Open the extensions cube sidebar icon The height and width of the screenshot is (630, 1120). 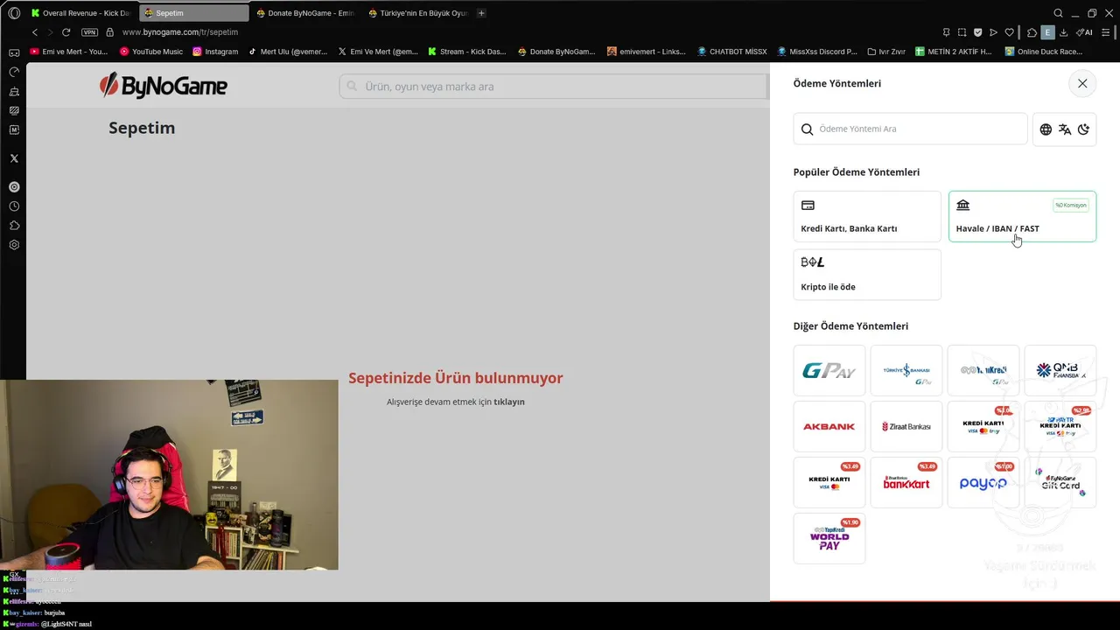tap(14, 226)
